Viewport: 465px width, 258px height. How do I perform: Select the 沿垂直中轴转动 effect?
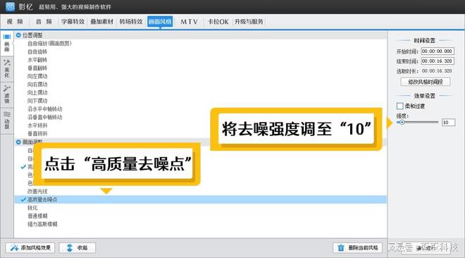[x=45, y=117]
